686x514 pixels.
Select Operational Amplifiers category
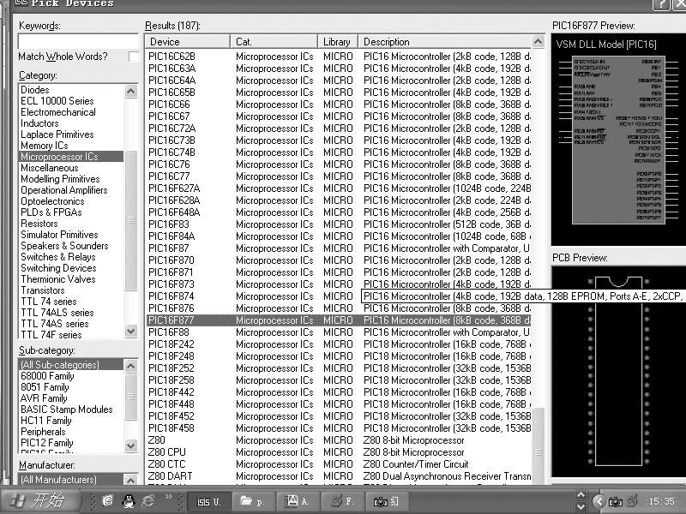coord(64,190)
